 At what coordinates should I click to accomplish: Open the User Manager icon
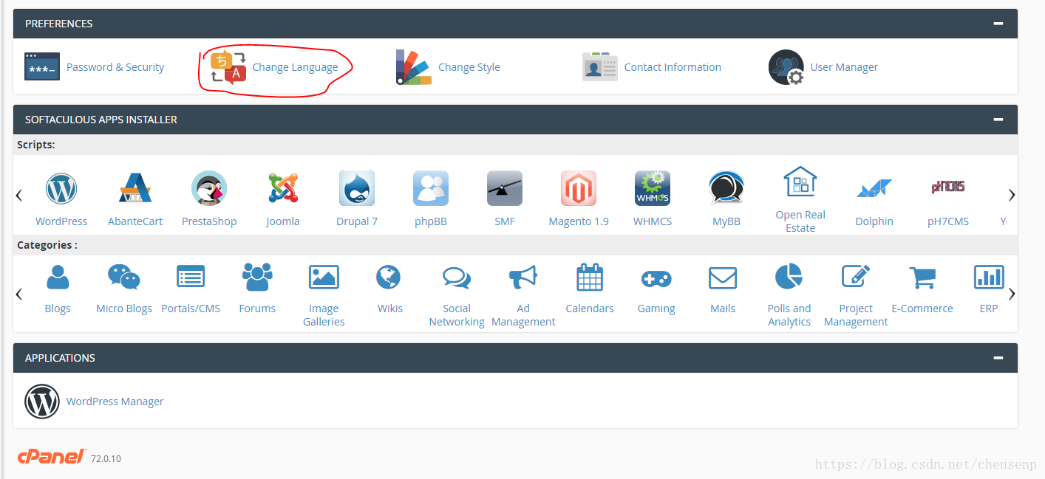pyautogui.click(x=786, y=67)
